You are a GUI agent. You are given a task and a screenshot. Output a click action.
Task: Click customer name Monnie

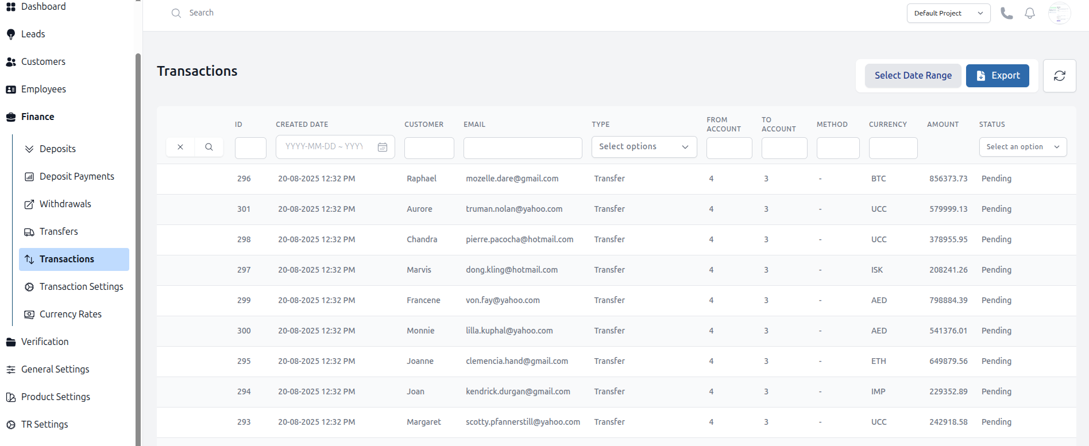420,331
